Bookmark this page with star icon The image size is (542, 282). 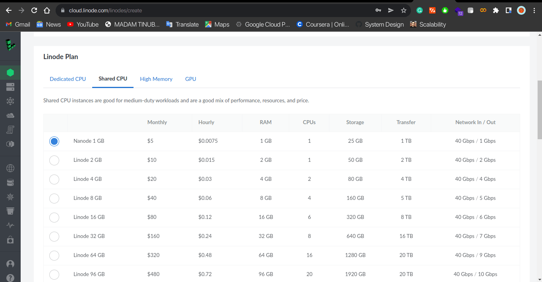point(404,10)
